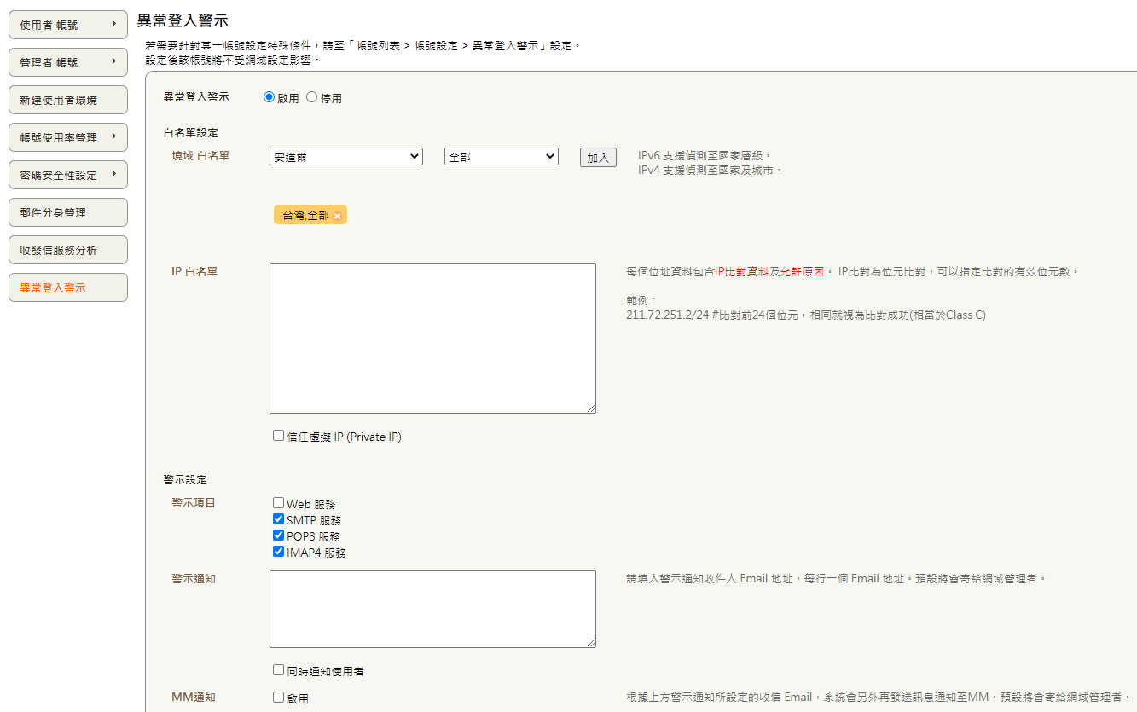
Task: Open the region dropdown showing 全部
Action: pyautogui.click(x=501, y=156)
